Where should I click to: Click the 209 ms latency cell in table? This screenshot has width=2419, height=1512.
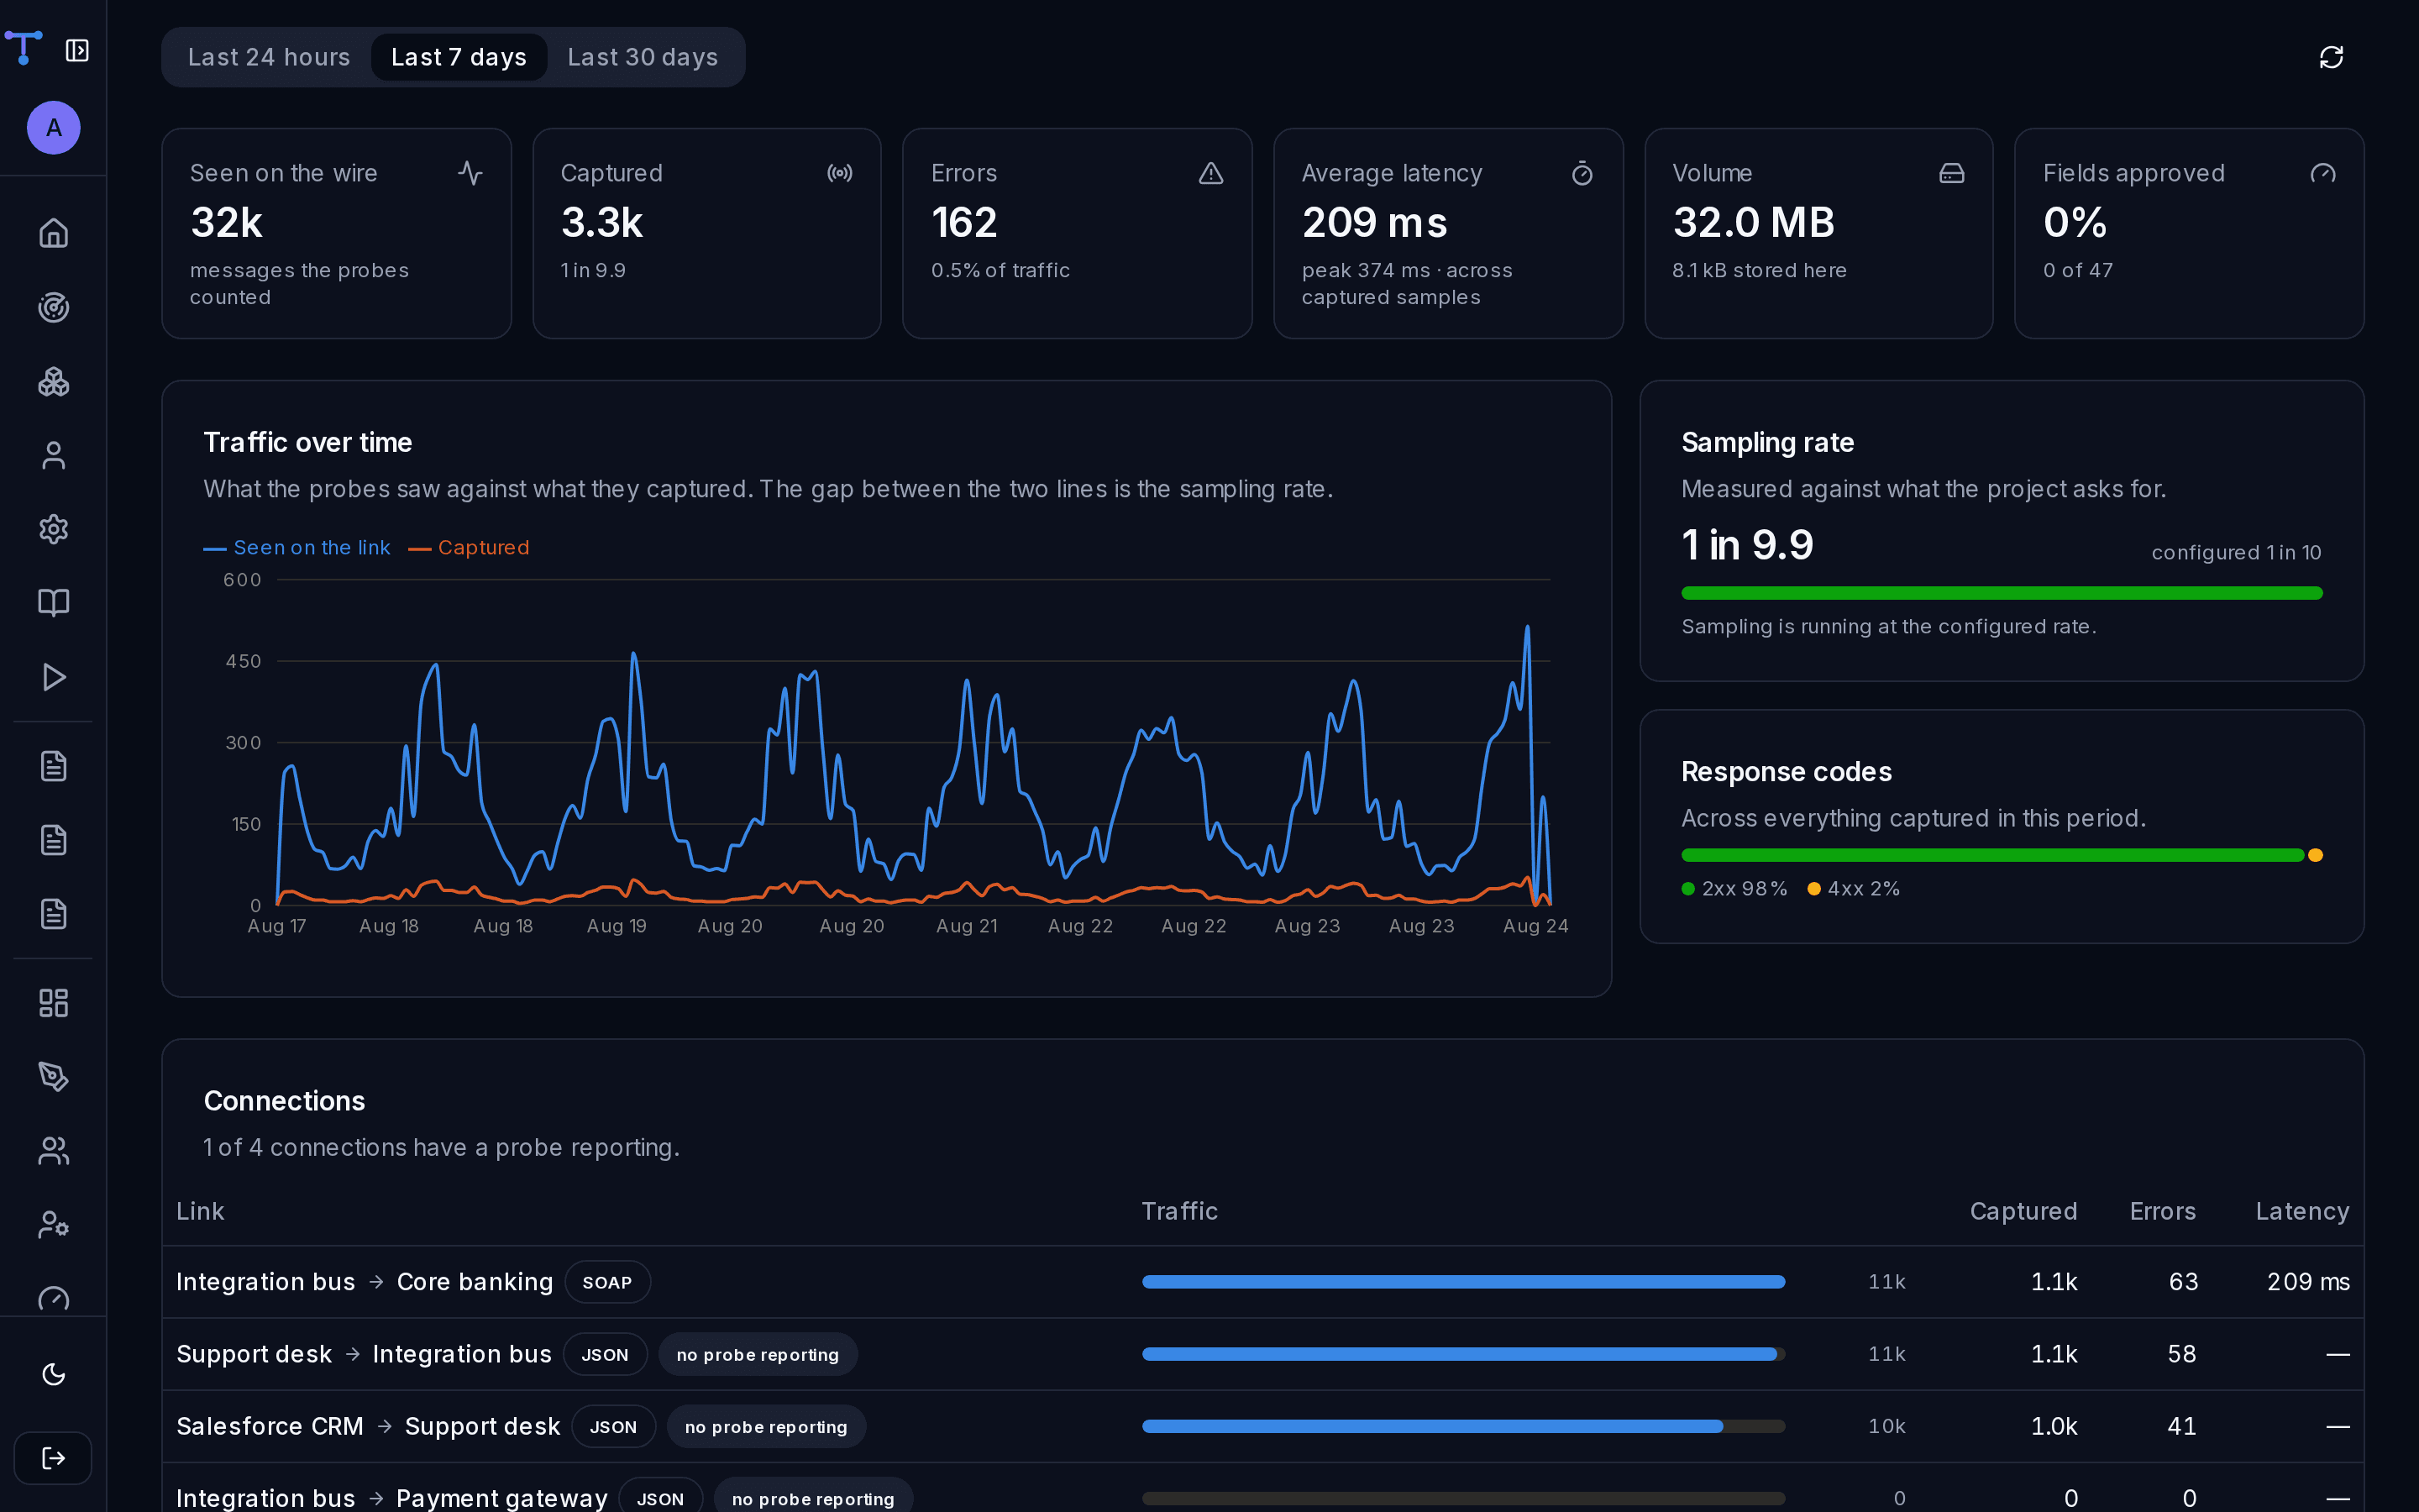[x=2308, y=1282]
